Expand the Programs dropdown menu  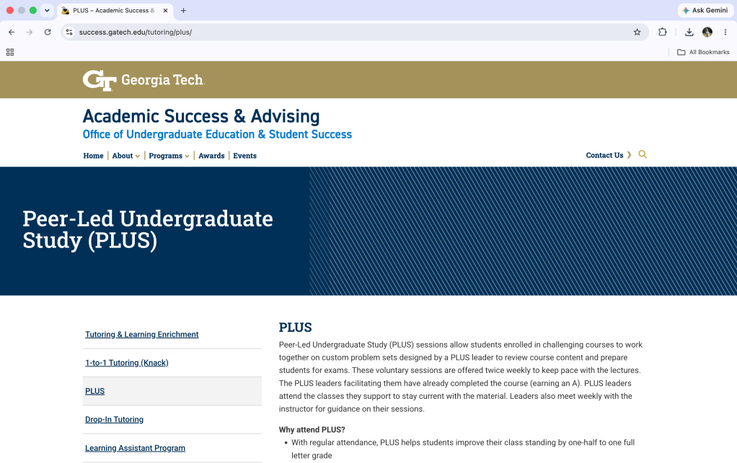(x=169, y=156)
